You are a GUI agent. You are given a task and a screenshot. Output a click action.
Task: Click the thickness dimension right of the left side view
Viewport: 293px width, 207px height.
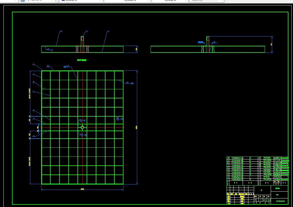pos(137,49)
